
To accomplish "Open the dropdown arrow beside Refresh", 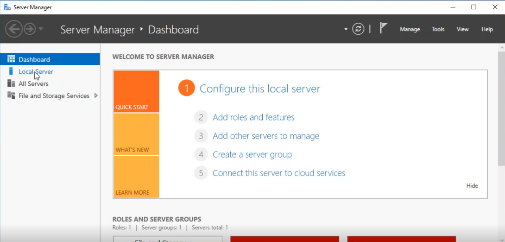I will coord(346,29).
